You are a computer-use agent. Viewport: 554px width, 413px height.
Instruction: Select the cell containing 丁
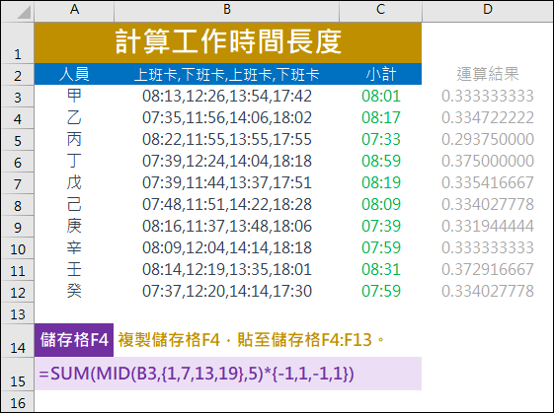point(74,162)
